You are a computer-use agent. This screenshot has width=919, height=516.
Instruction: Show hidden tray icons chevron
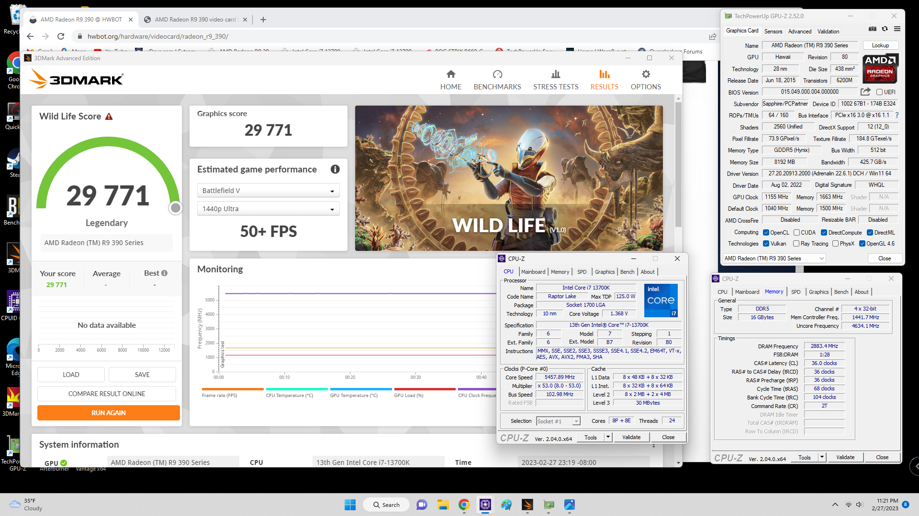pos(835,505)
